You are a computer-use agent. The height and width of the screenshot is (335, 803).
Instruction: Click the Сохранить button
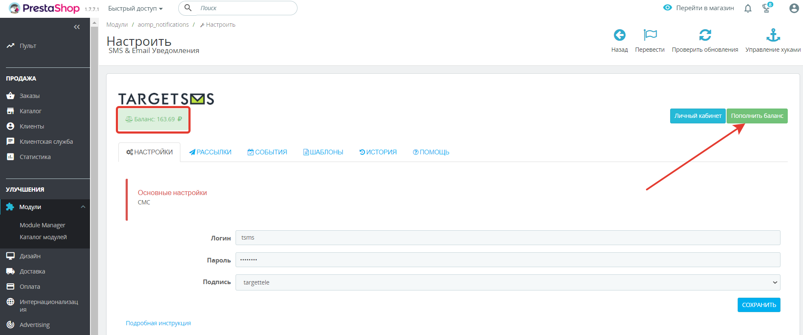coord(759,305)
